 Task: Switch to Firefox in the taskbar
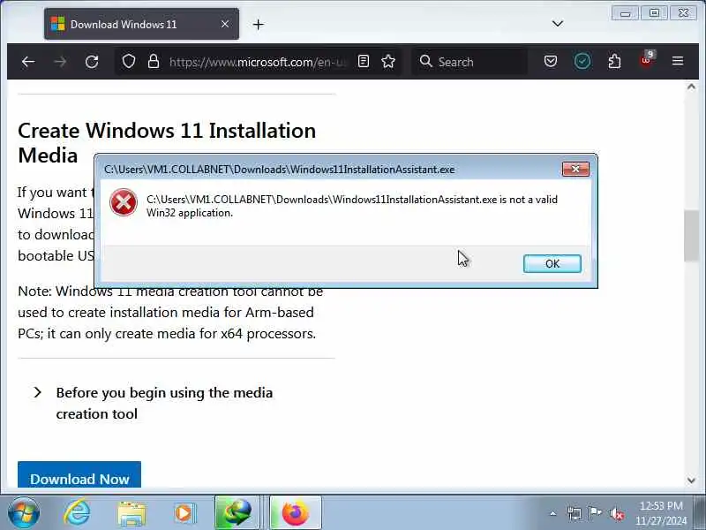296,513
